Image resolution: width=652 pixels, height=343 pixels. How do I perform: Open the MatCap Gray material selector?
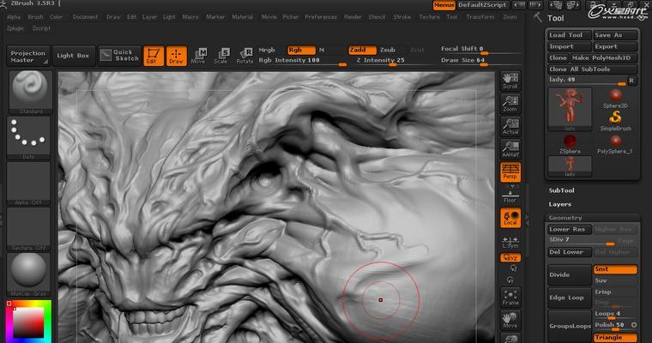tap(28, 274)
